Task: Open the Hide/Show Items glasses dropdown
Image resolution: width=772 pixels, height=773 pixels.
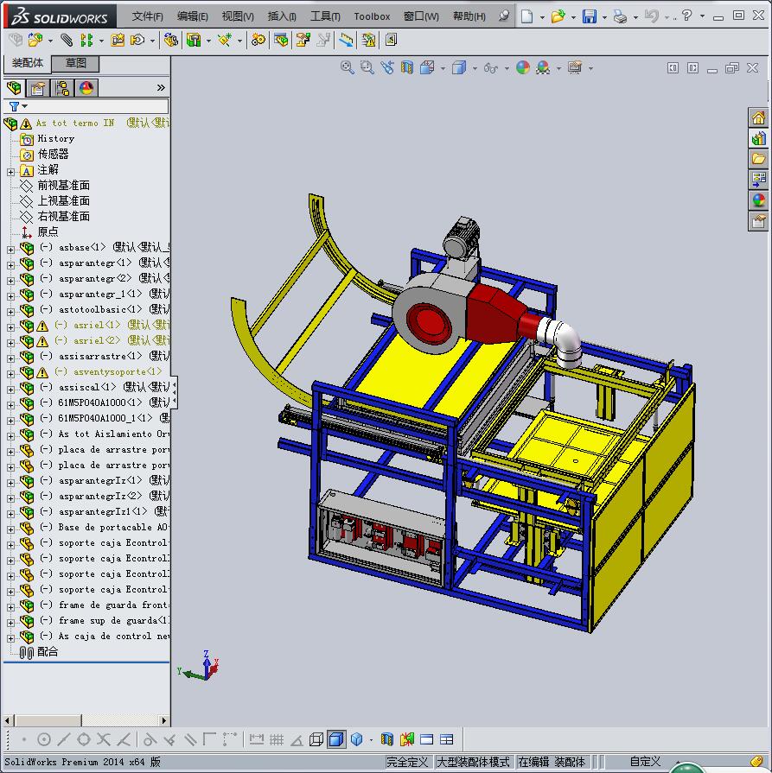Action: tap(507, 68)
